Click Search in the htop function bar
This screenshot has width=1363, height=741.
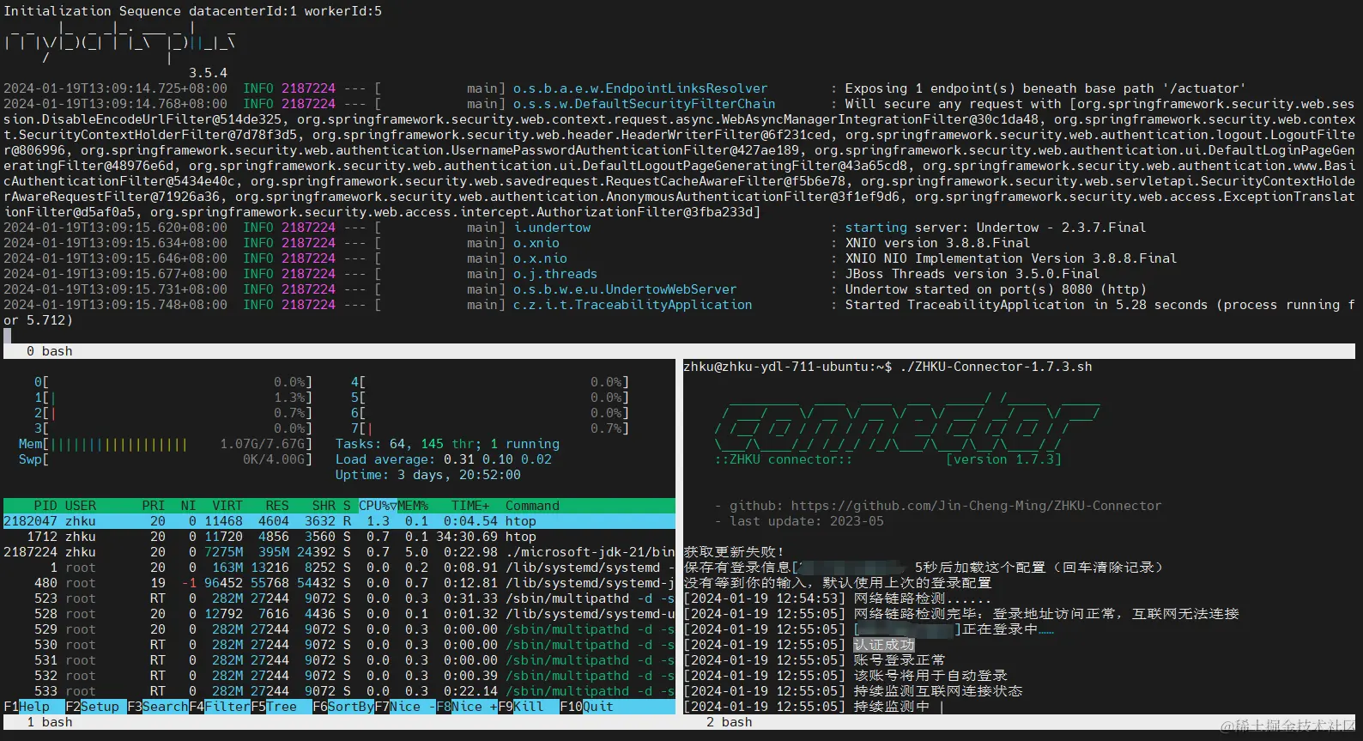pos(158,707)
